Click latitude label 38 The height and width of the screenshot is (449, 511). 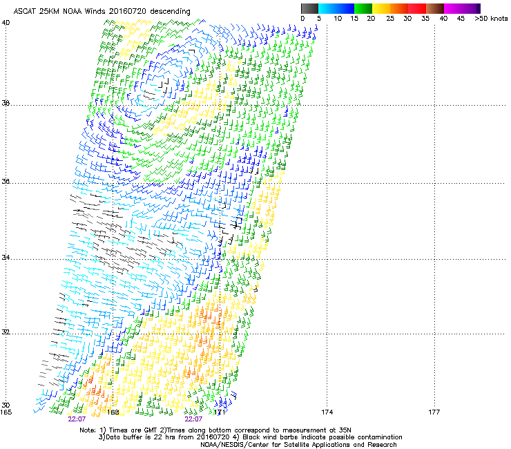(x=6, y=104)
